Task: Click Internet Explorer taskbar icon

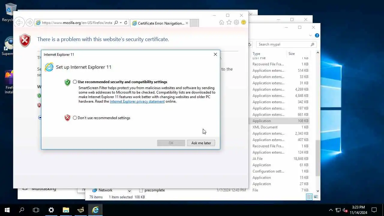Action: pos(95,210)
